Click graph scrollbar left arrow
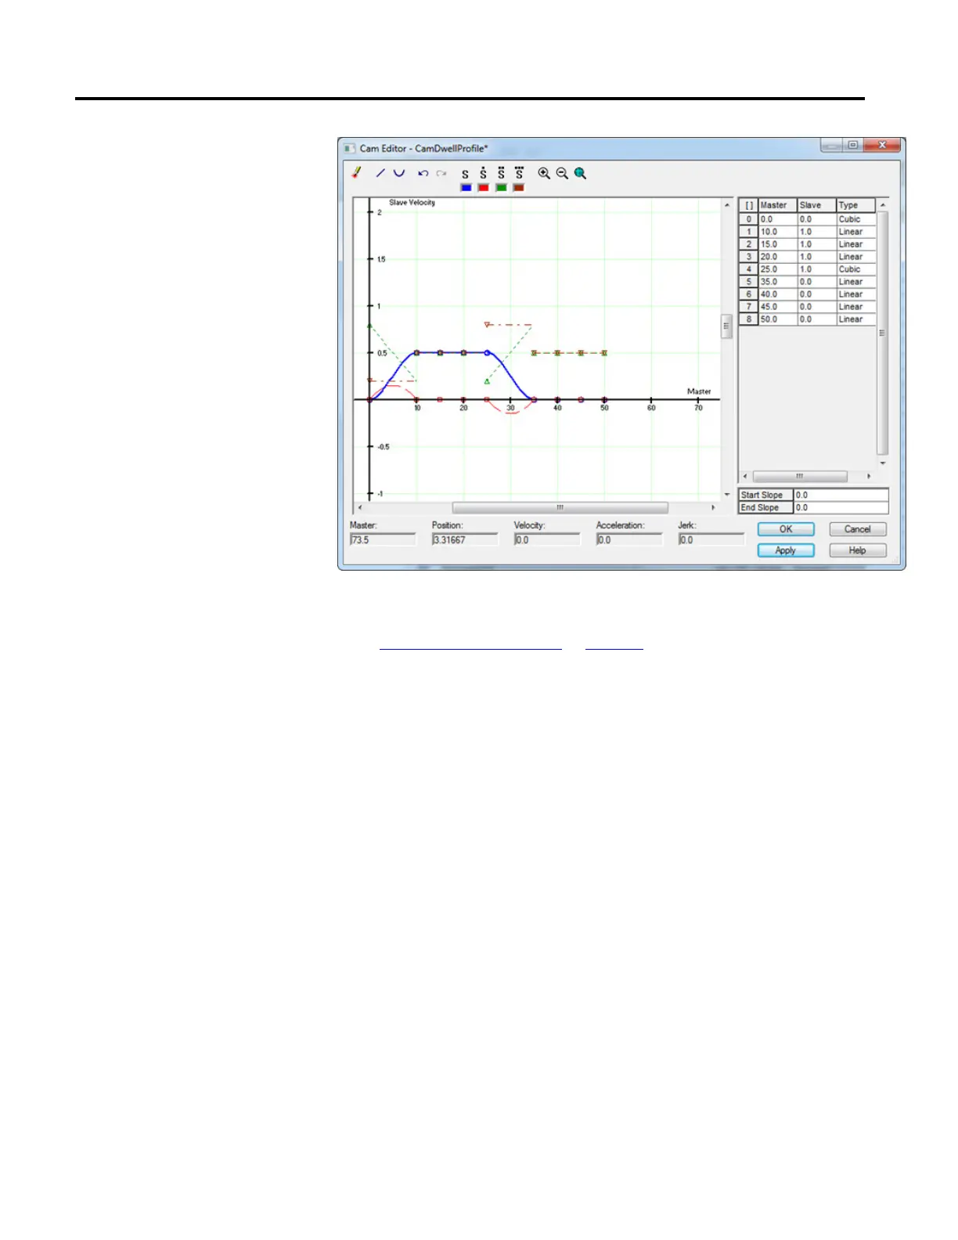Viewport: 958px width, 1240px height. (x=359, y=507)
